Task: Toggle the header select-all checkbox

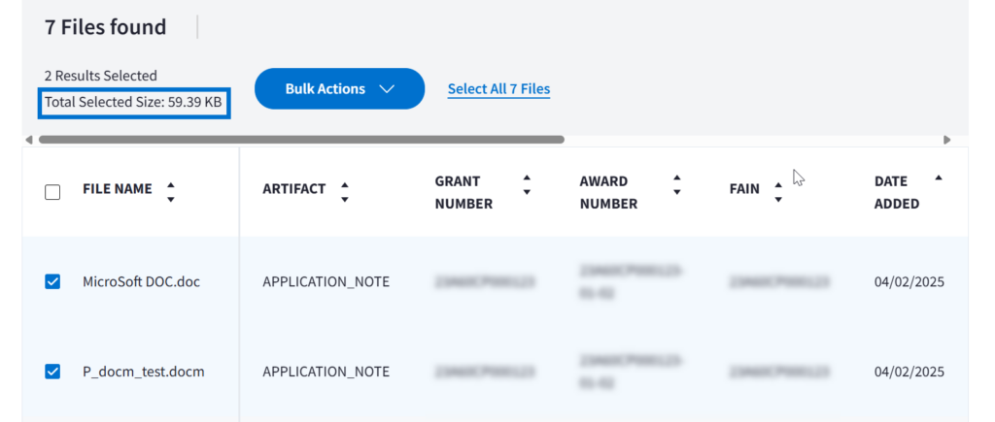Action: point(52,192)
